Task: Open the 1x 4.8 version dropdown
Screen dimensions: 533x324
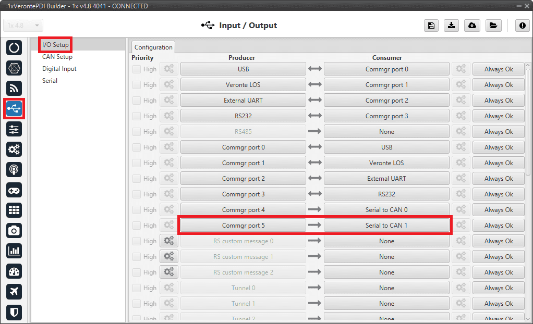Action: tap(23, 26)
